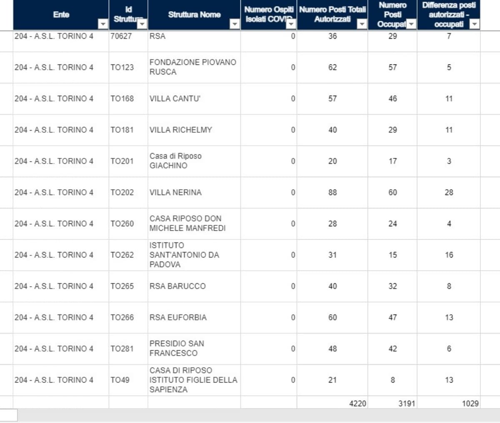
Task: Open Numero Posti Totali Autorizzati filter
Action: (362, 25)
